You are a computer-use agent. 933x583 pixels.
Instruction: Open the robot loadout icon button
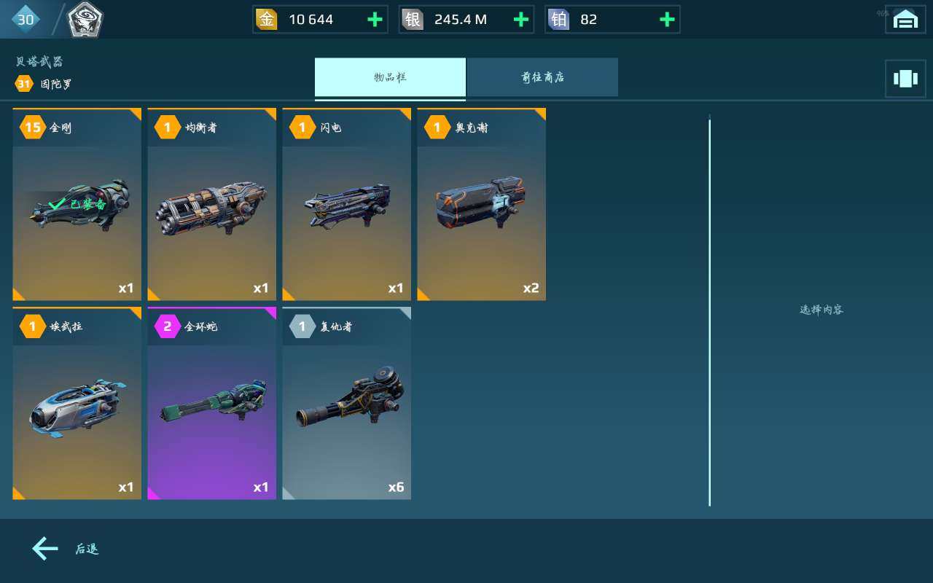click(x=905, y=79)
